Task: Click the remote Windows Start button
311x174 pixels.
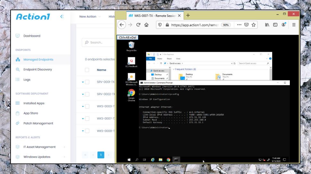Action: (x=129, y=160)
